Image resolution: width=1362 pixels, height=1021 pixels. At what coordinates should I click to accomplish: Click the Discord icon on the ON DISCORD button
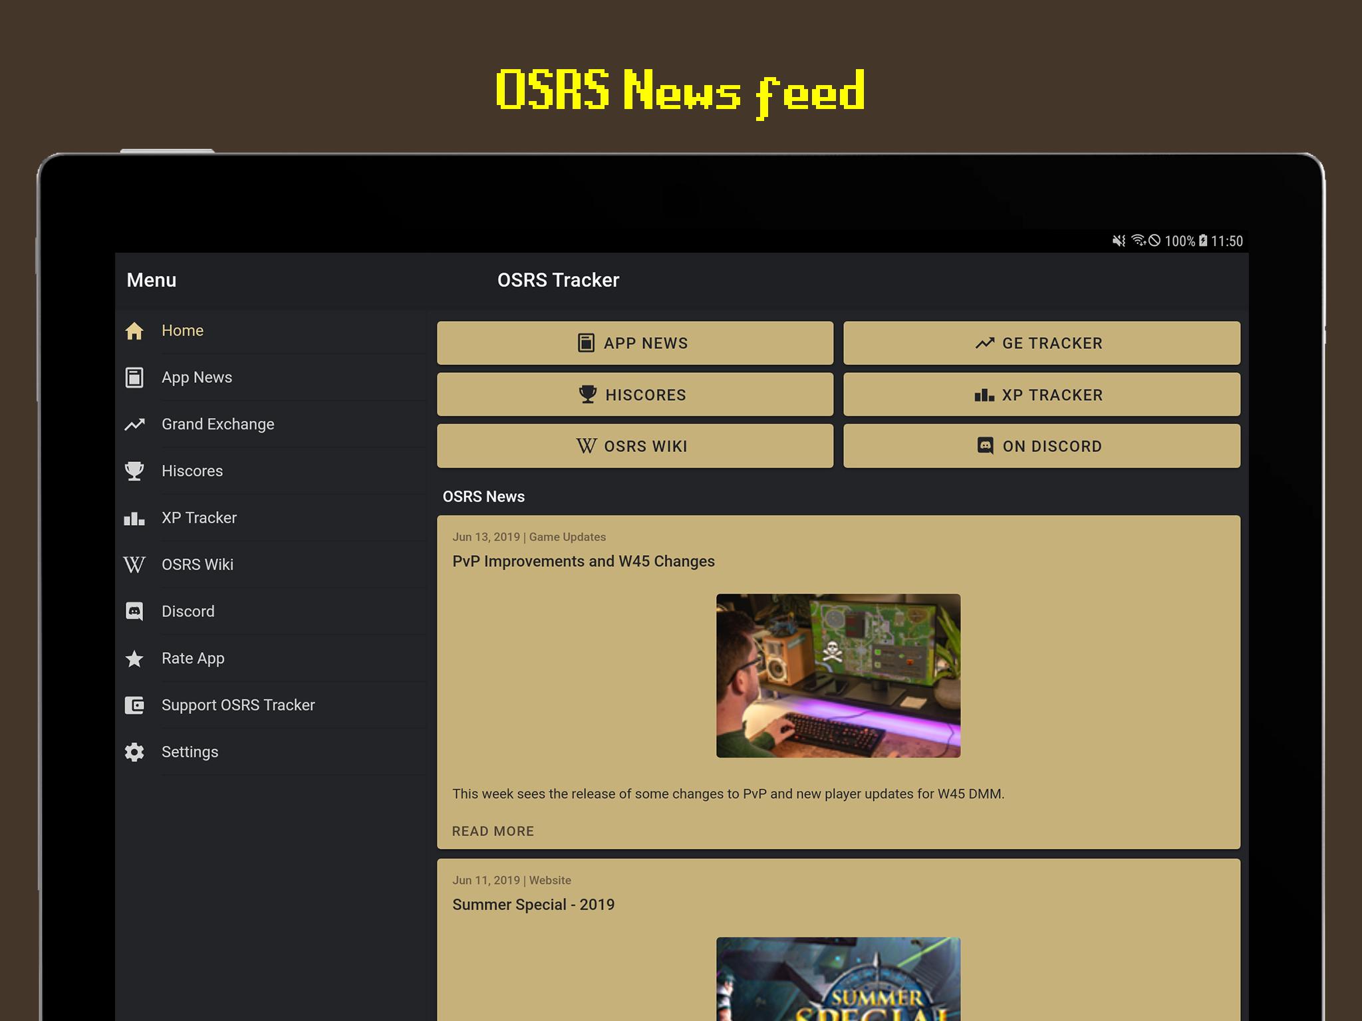(x=985, y=445)
